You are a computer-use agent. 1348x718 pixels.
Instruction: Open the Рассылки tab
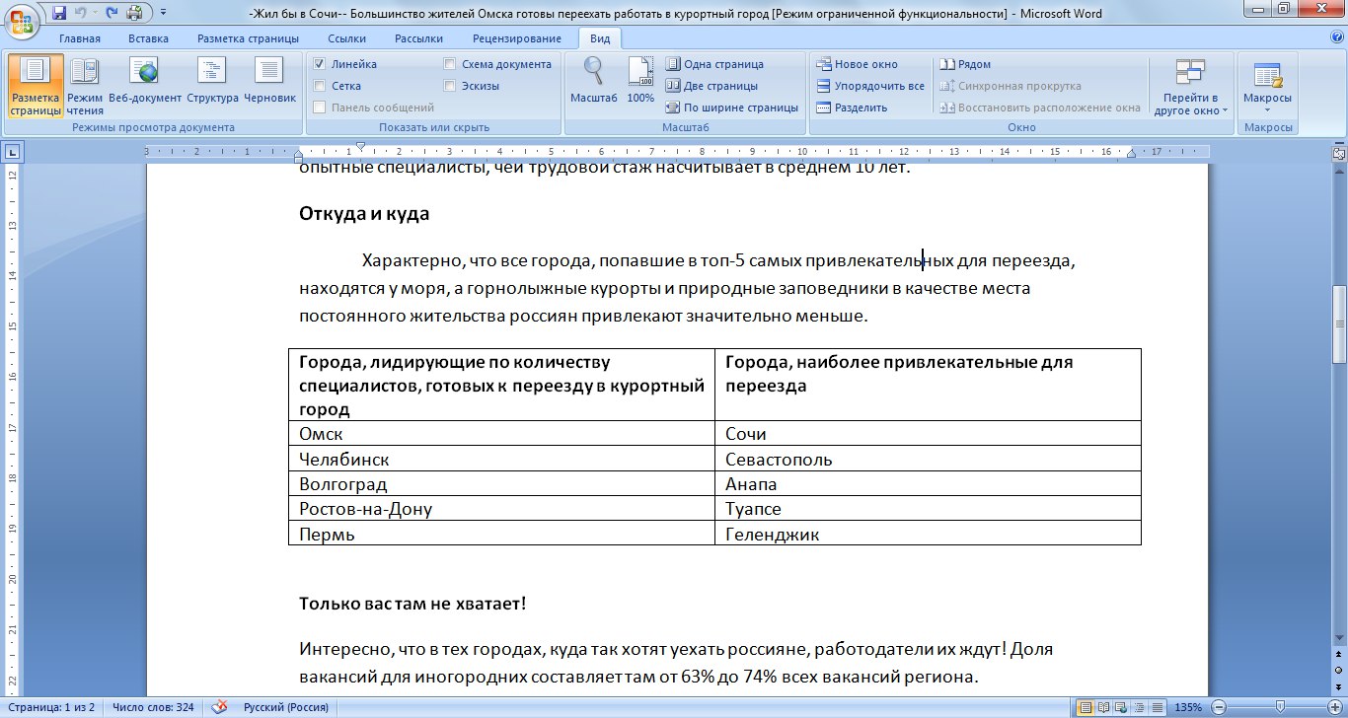pos(418,38)
